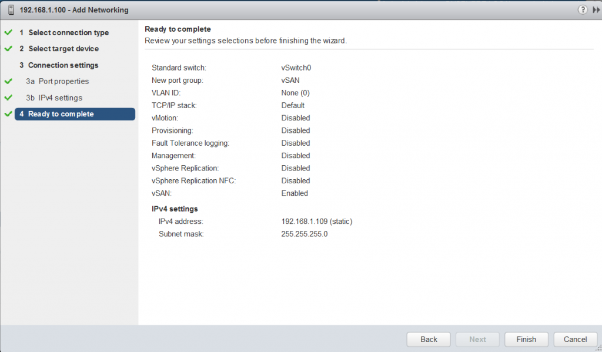
Task: Click the Standard switch: label
Action: (x=179, y=68)
